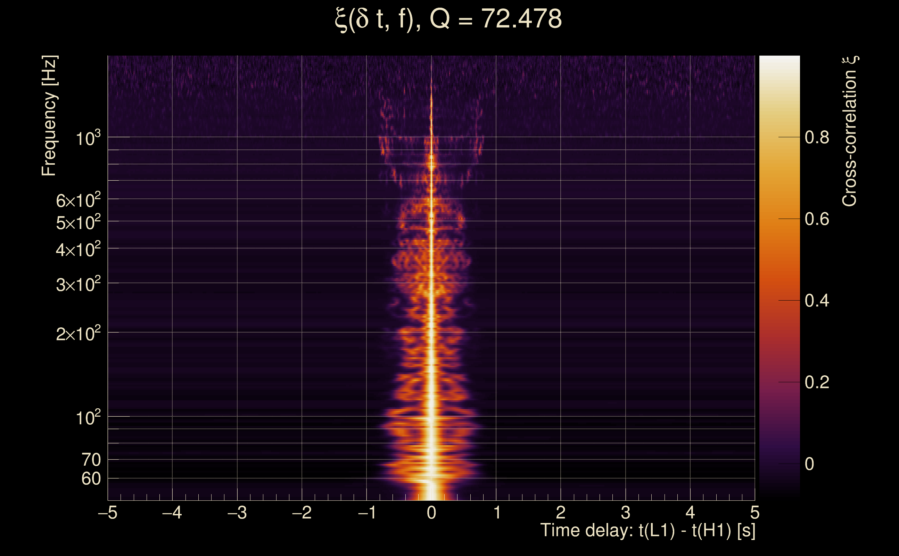Click the 0.8 tick on the colorbar
The height and width of the screenshot is (556, 899).
pos(817,138)
